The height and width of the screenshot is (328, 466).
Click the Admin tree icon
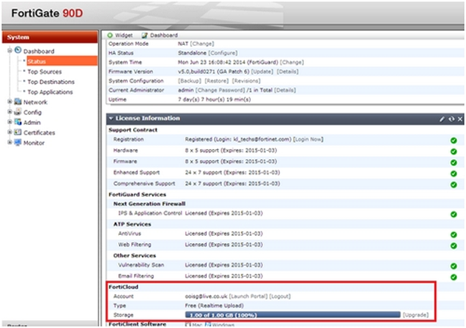click(18, 122)
